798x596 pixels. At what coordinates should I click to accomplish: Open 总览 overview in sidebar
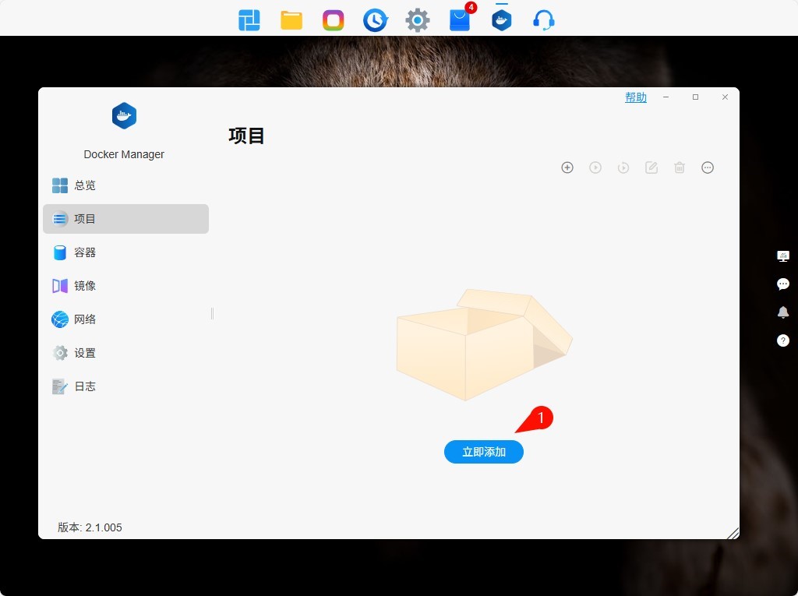[125, 185]
